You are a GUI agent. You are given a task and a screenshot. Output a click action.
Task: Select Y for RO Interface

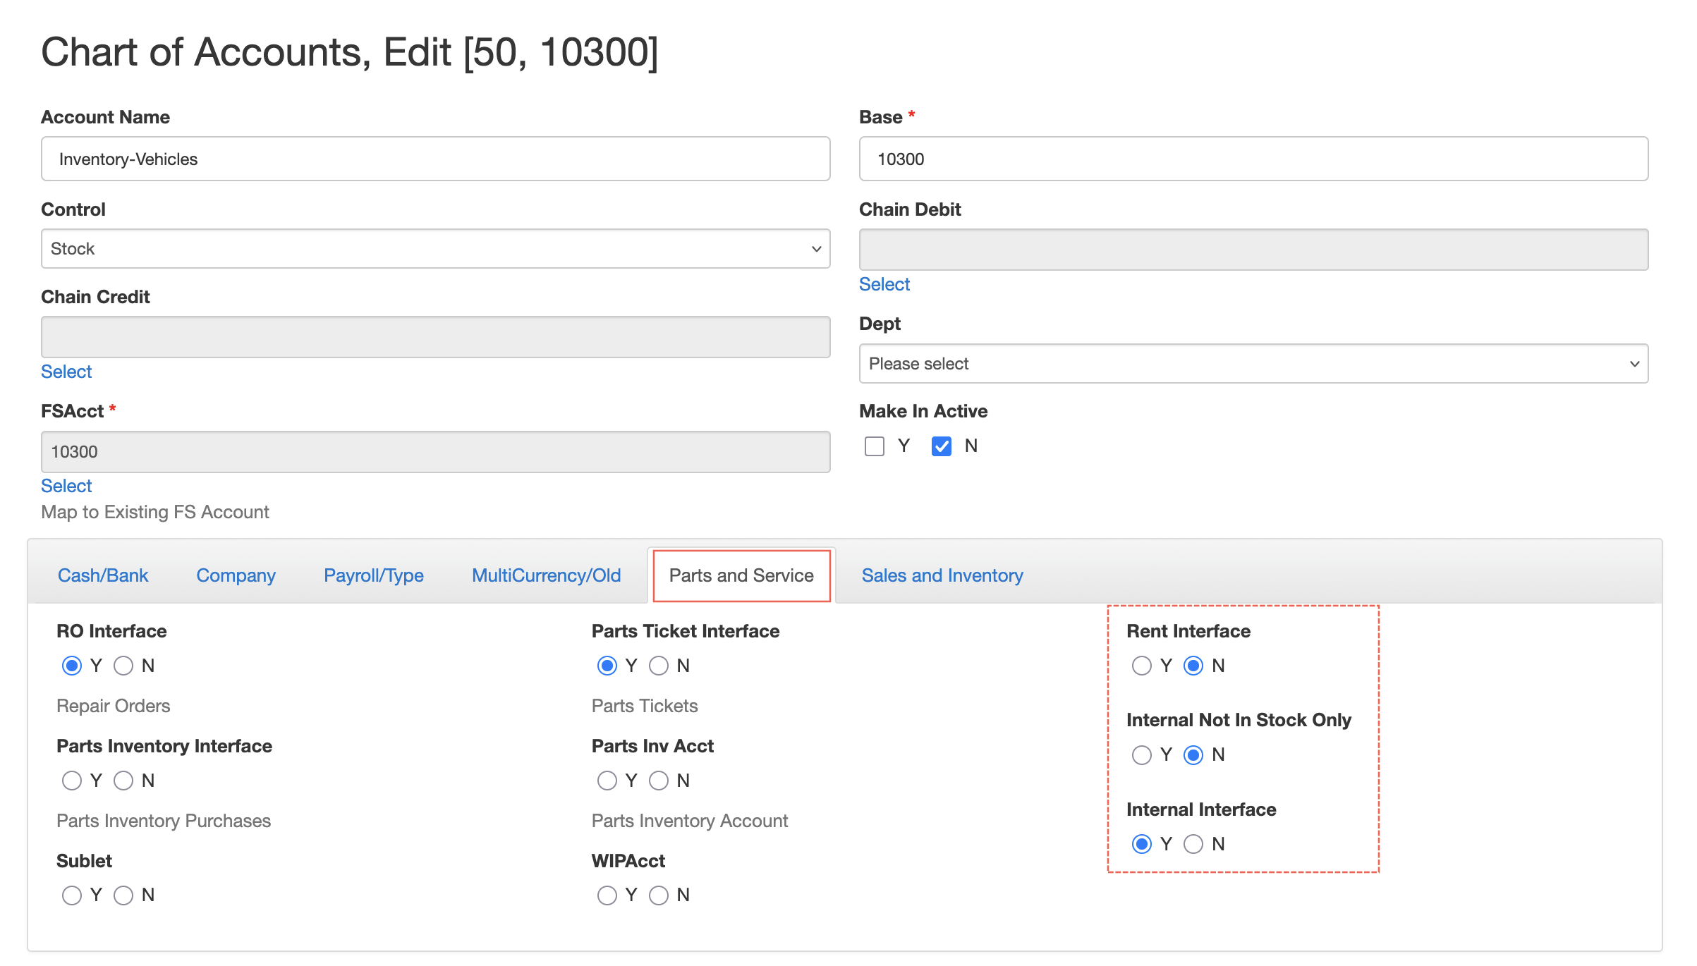tap(72, 666)
